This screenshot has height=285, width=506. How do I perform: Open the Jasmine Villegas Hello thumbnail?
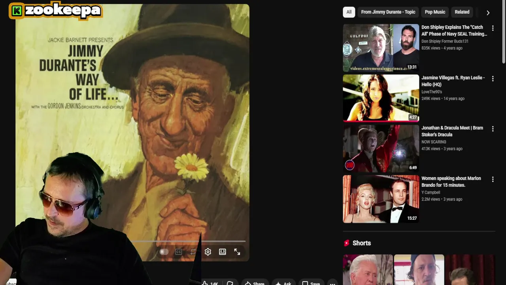381,98
